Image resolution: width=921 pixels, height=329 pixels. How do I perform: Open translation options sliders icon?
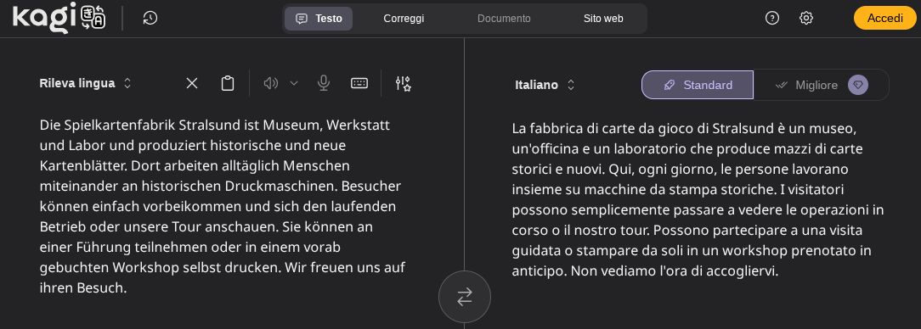tap(403, 83)
